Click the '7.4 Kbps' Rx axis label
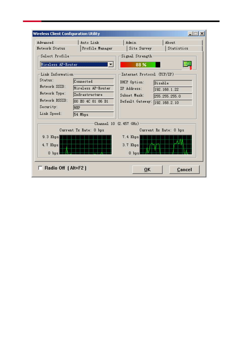The width and height of the screenshot is (241, 342). point(131,137)
